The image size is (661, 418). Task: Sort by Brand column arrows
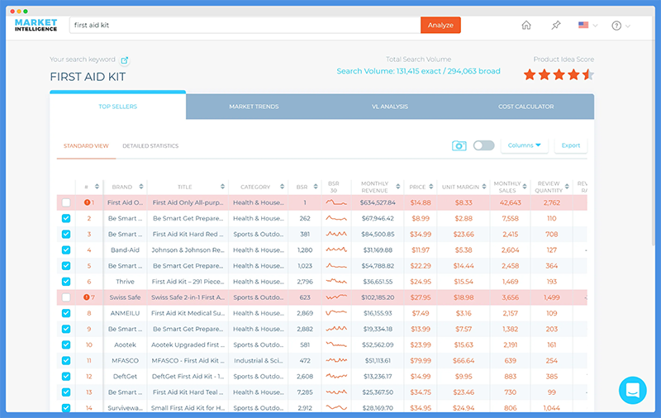click(x=141, y=187)
